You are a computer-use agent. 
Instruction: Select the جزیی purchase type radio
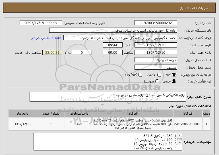tap(174, 81)
